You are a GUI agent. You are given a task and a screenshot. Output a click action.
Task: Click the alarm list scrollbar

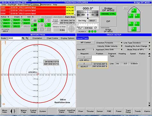75,11
